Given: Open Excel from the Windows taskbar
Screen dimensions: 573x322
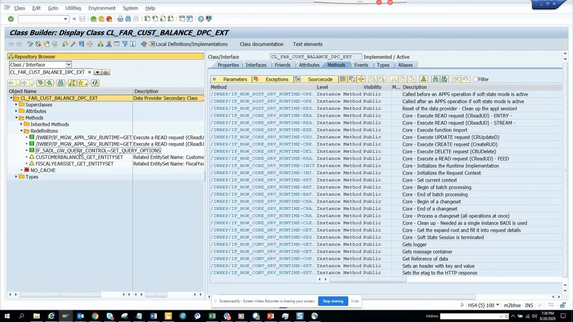Looking at the screenshot, I should (x=212, y=317).
